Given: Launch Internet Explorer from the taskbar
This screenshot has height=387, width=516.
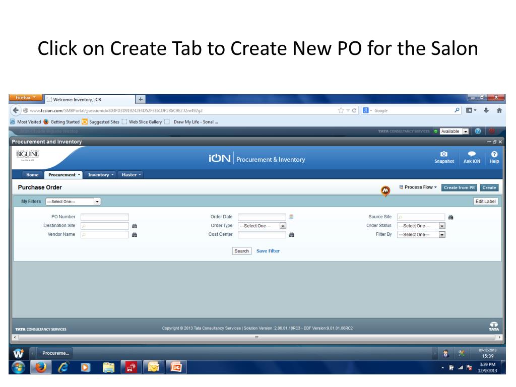Looking at the screenshot, I should 63,368.
